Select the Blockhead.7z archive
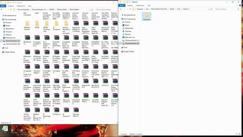 point(27,40)
